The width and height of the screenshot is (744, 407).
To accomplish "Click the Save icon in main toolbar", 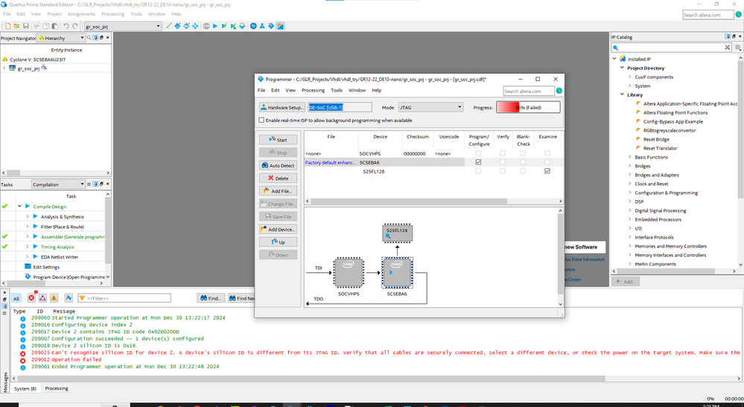I will (25, 26).
